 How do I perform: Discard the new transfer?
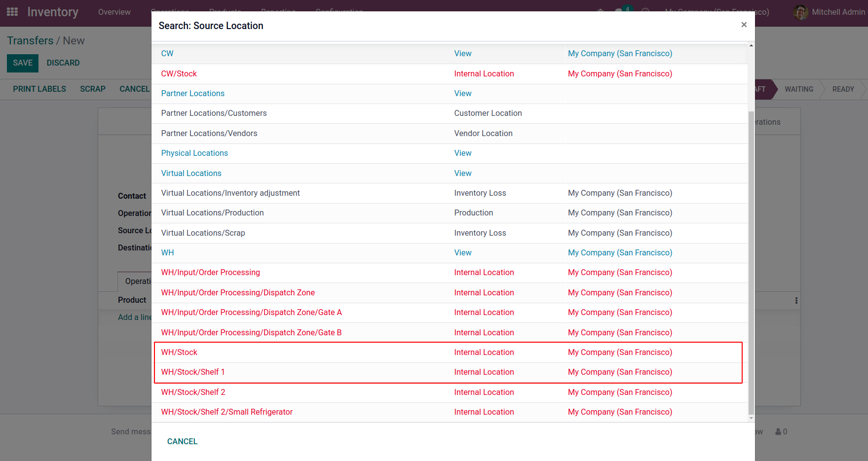pyautogui.click(x=63, y=63)
